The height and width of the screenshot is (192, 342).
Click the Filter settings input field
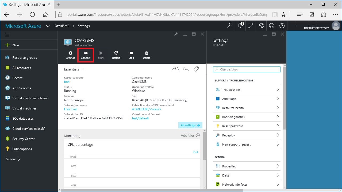pos(247,69)
